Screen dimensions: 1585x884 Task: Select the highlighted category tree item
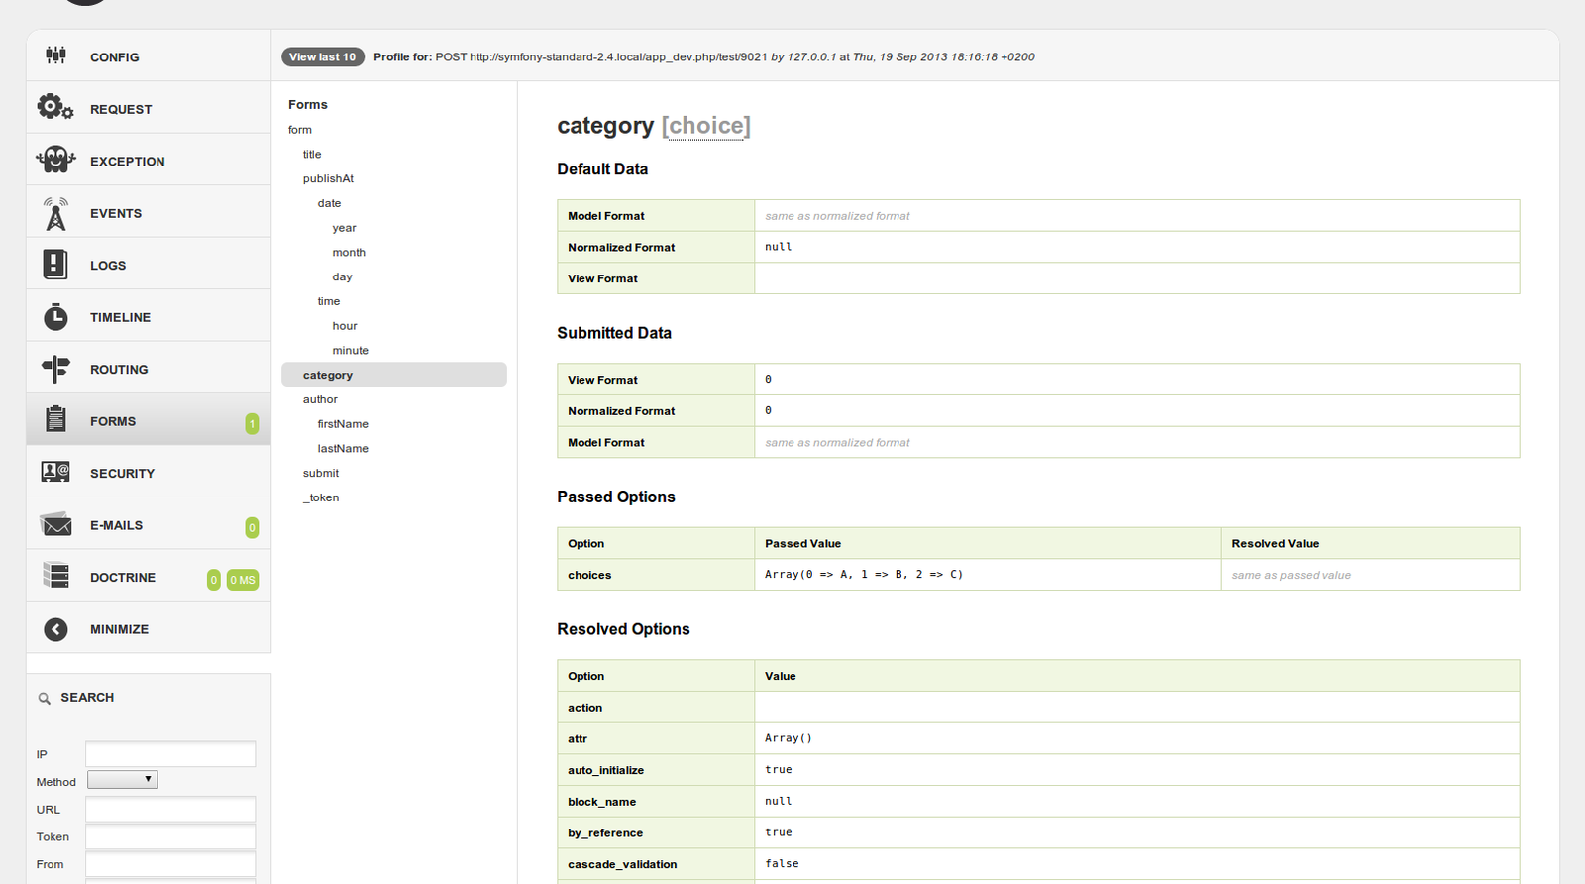pos(394,375)
